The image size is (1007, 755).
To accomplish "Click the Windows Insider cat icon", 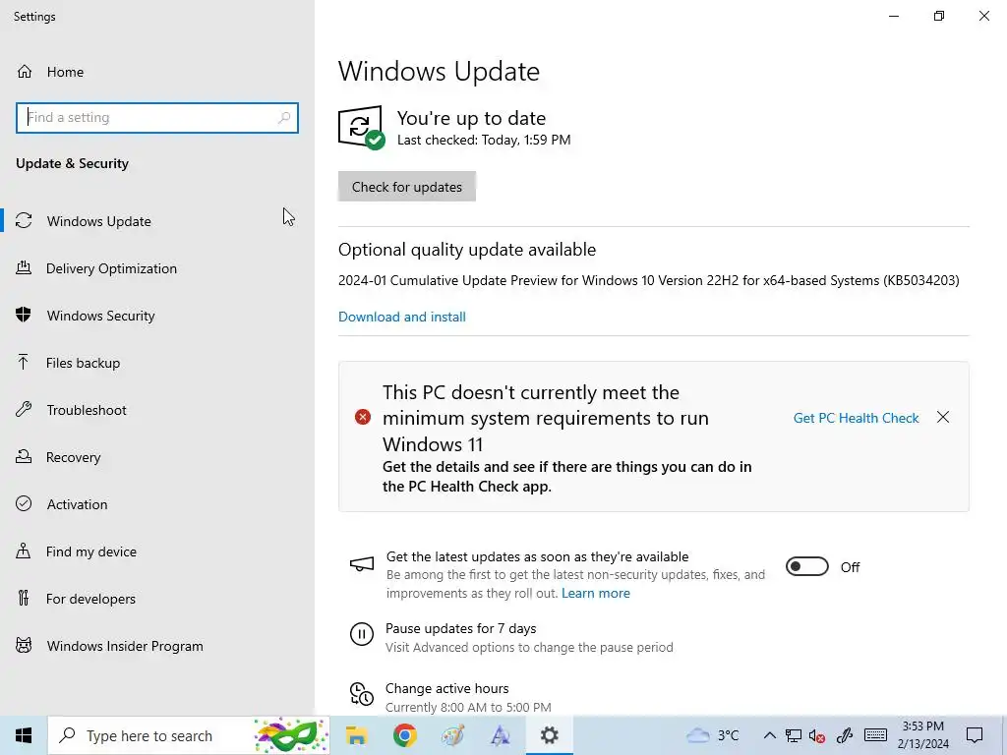I will pos(24,645).
